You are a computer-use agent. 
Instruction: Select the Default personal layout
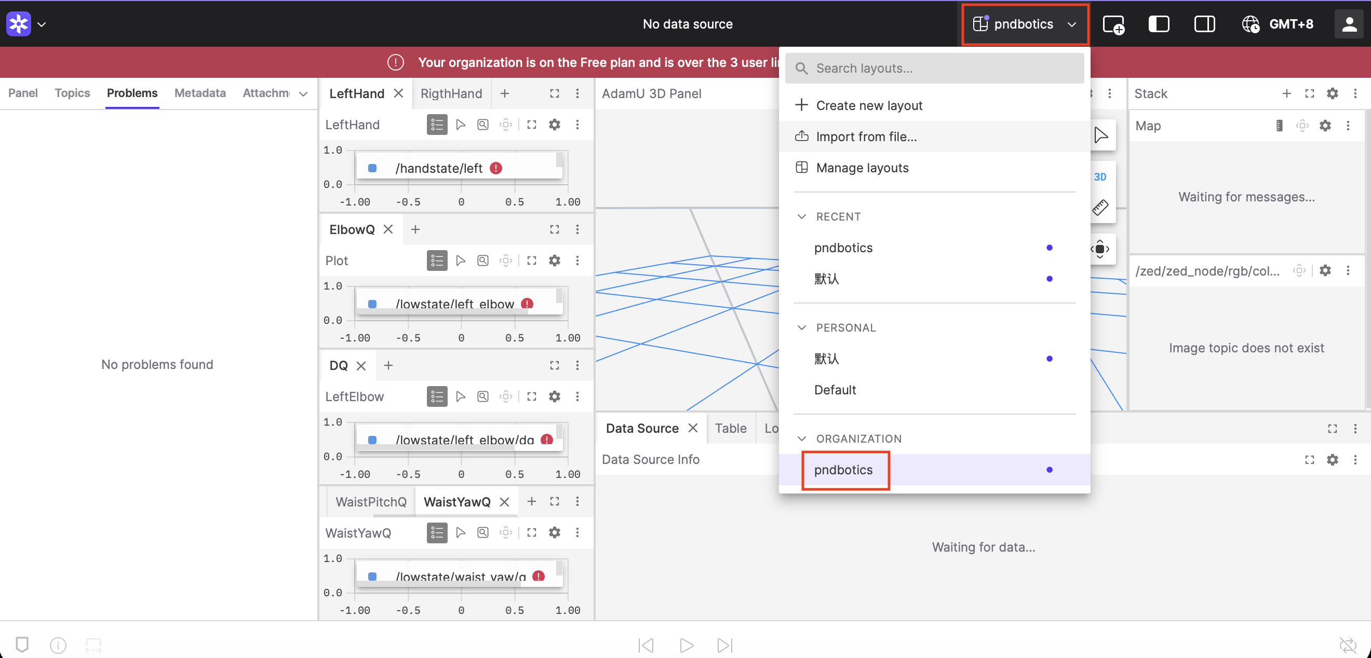click(x=935, y=390)
